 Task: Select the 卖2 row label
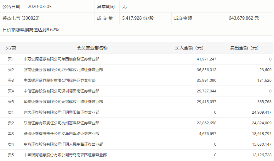[x=11, y=123]
